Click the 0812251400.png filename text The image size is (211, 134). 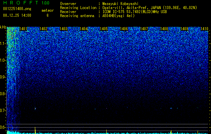point(17,9)
